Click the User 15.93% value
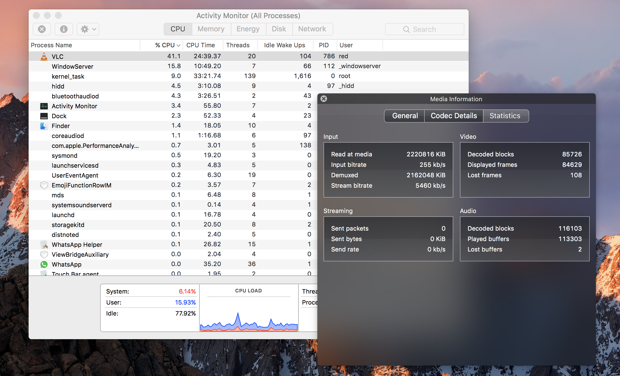620x376 pixels. coord(185,302)
